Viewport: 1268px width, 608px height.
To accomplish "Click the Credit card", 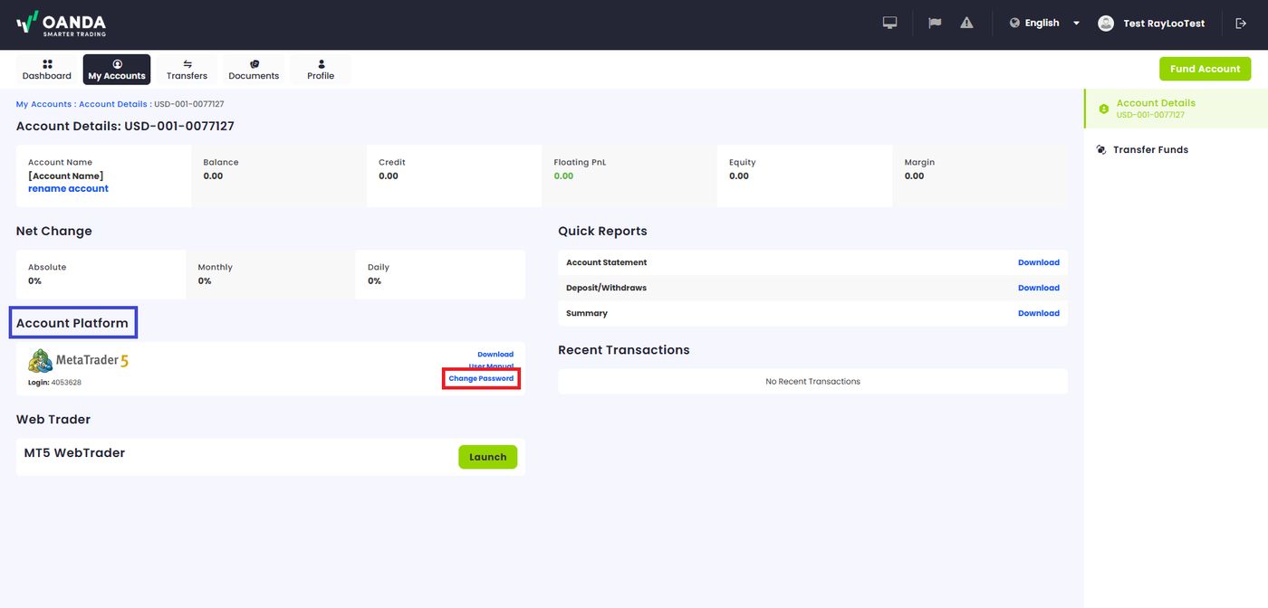I will 454,176.
